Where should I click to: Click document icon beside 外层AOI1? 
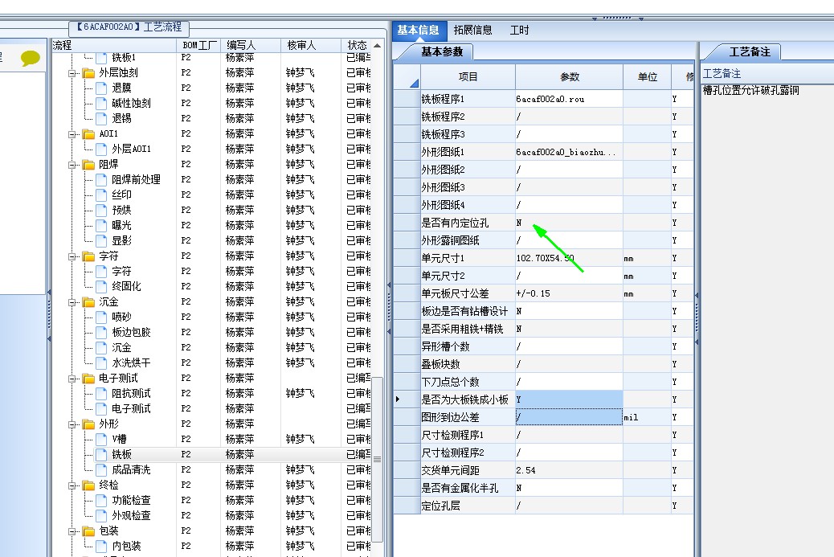(x=101, y=149)
